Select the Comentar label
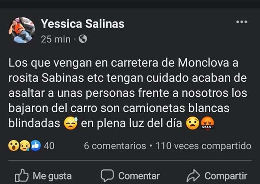 click(x=139, y=176)
